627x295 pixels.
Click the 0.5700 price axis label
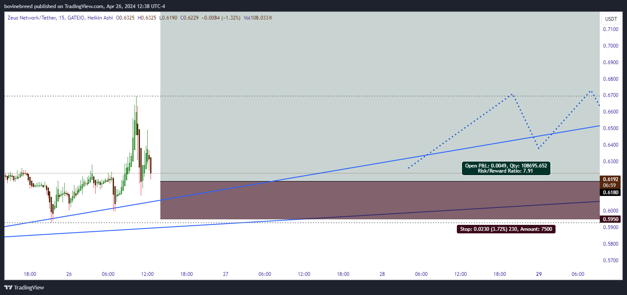(x=610, y=261)
